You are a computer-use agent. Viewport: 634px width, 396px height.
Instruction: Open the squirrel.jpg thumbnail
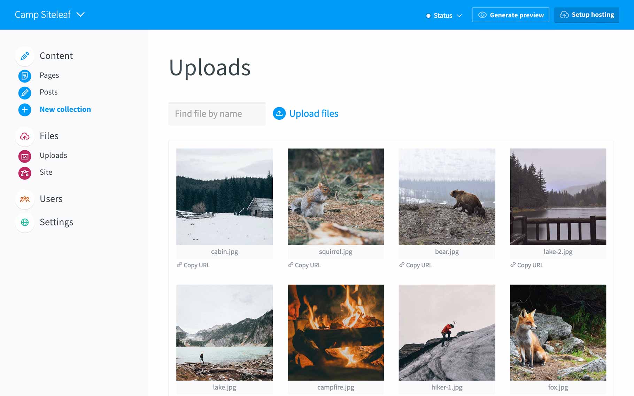coord(335,197)
